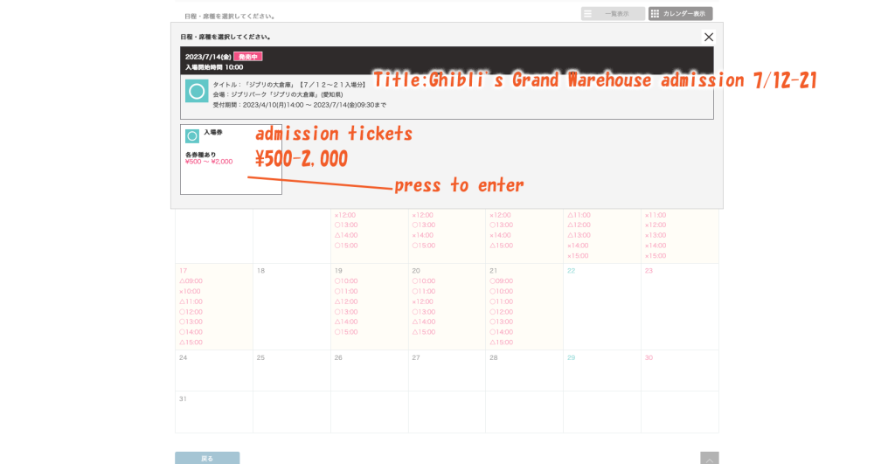Select the 12:00 slot on the 17th
This screenshot has height=464, width=895.
(191, 312)
